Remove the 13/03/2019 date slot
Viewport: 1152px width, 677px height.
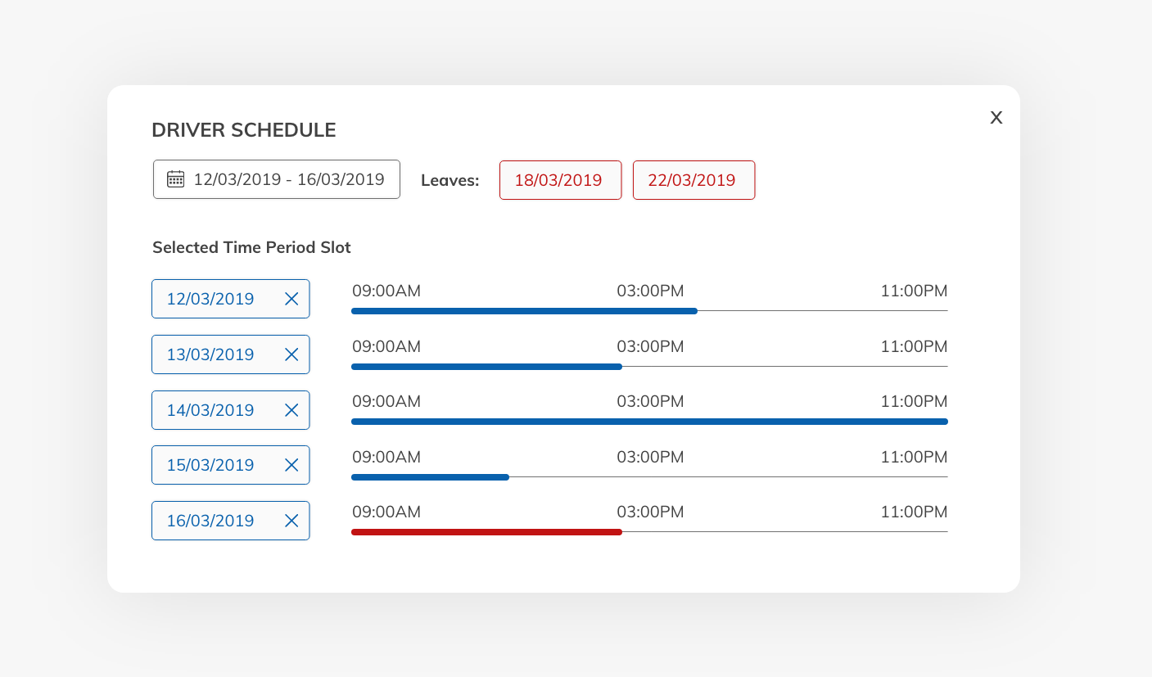coord(291,354)
